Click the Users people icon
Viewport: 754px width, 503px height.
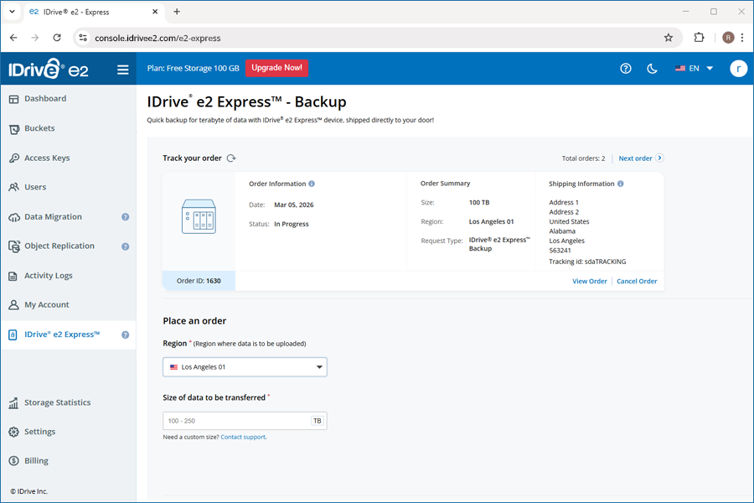[x=14, y=187]
